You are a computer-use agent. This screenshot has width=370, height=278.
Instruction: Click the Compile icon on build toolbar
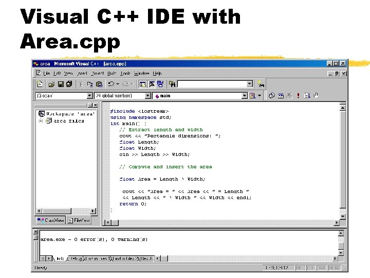(272, 96)
